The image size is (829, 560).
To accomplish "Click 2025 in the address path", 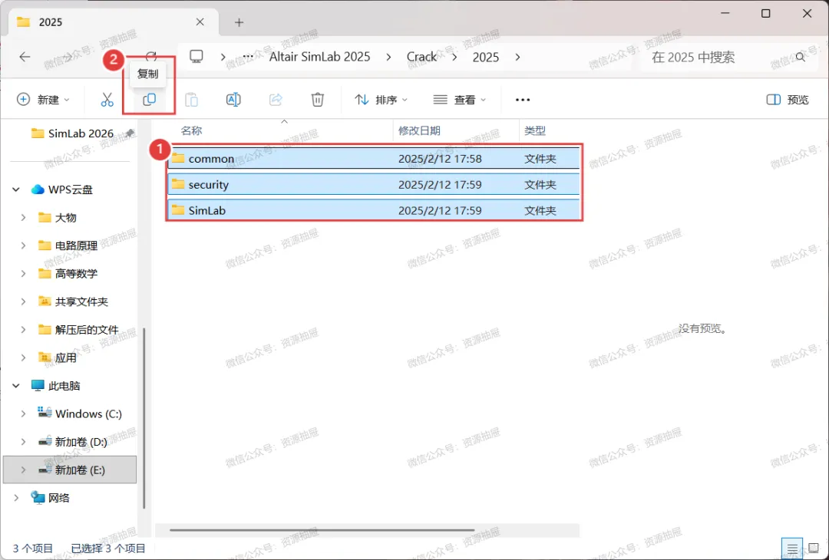I will (485, 57).
